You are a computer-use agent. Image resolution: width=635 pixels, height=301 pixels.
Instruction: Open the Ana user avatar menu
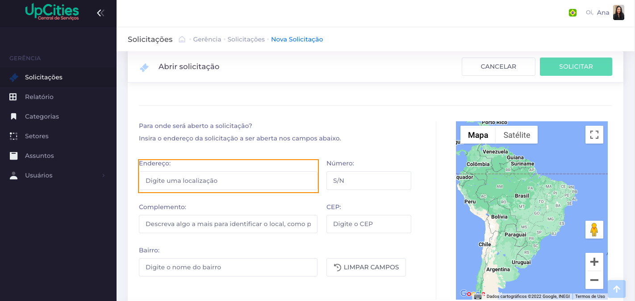(618, 12)
